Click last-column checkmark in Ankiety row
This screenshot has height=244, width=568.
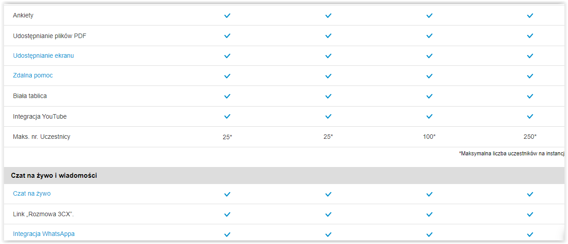coord(530,16)
